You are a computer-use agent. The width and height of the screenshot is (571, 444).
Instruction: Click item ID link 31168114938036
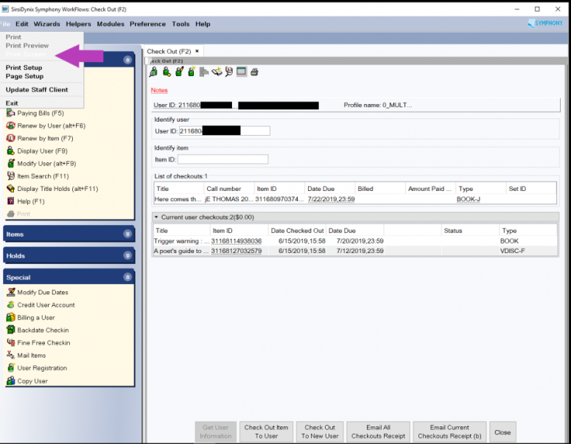pos(237,241)
